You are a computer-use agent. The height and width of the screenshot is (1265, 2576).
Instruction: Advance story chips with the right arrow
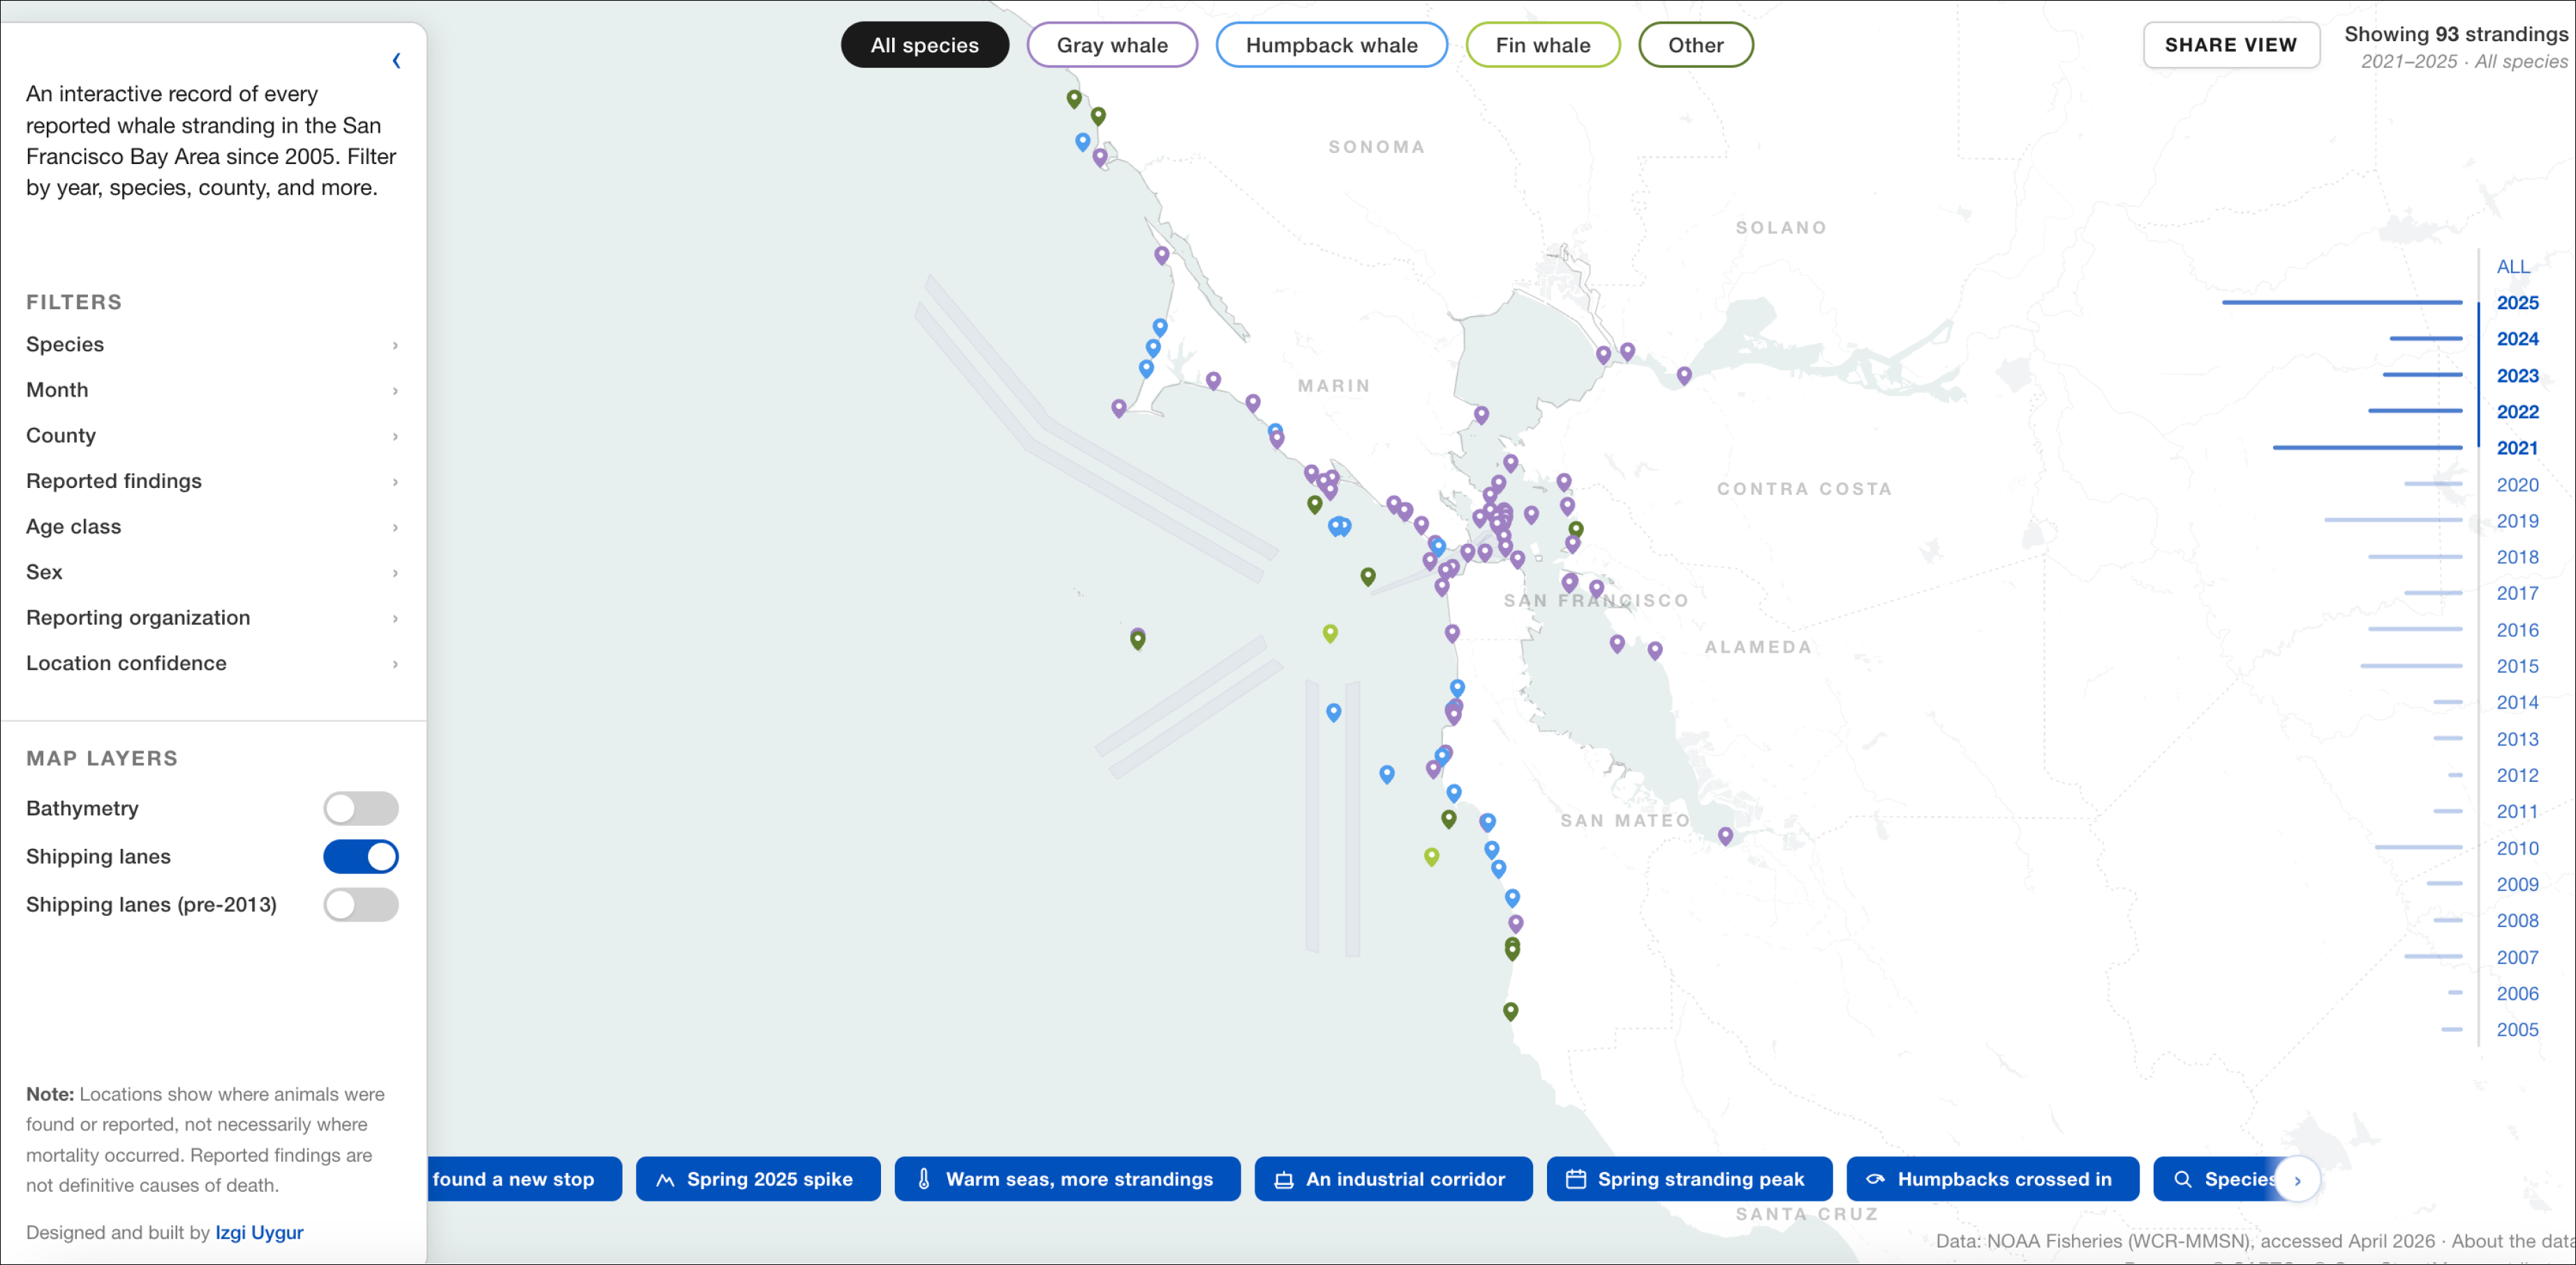click(2297, 1180)
